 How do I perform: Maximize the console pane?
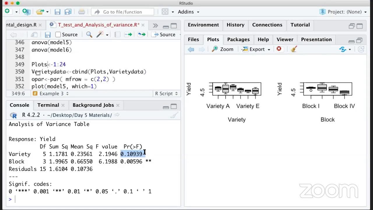tap(174, 106)
